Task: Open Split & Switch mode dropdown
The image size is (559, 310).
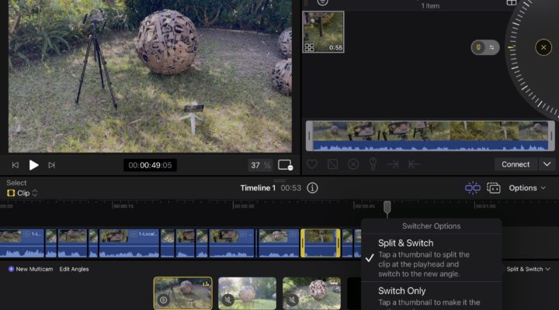Action: click(x=529, y=269)
